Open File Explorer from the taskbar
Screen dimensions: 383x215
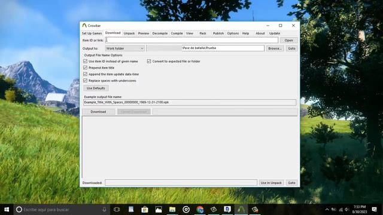172,210
